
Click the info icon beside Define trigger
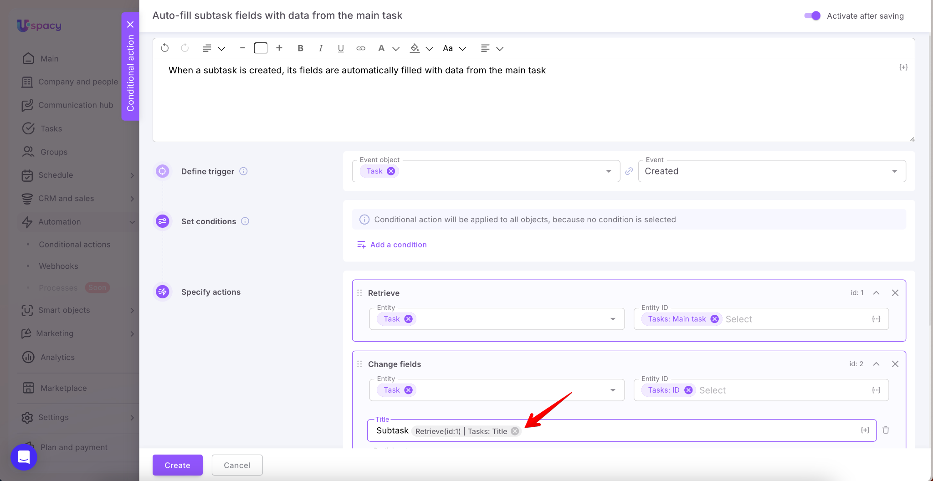tap(244, 171)
